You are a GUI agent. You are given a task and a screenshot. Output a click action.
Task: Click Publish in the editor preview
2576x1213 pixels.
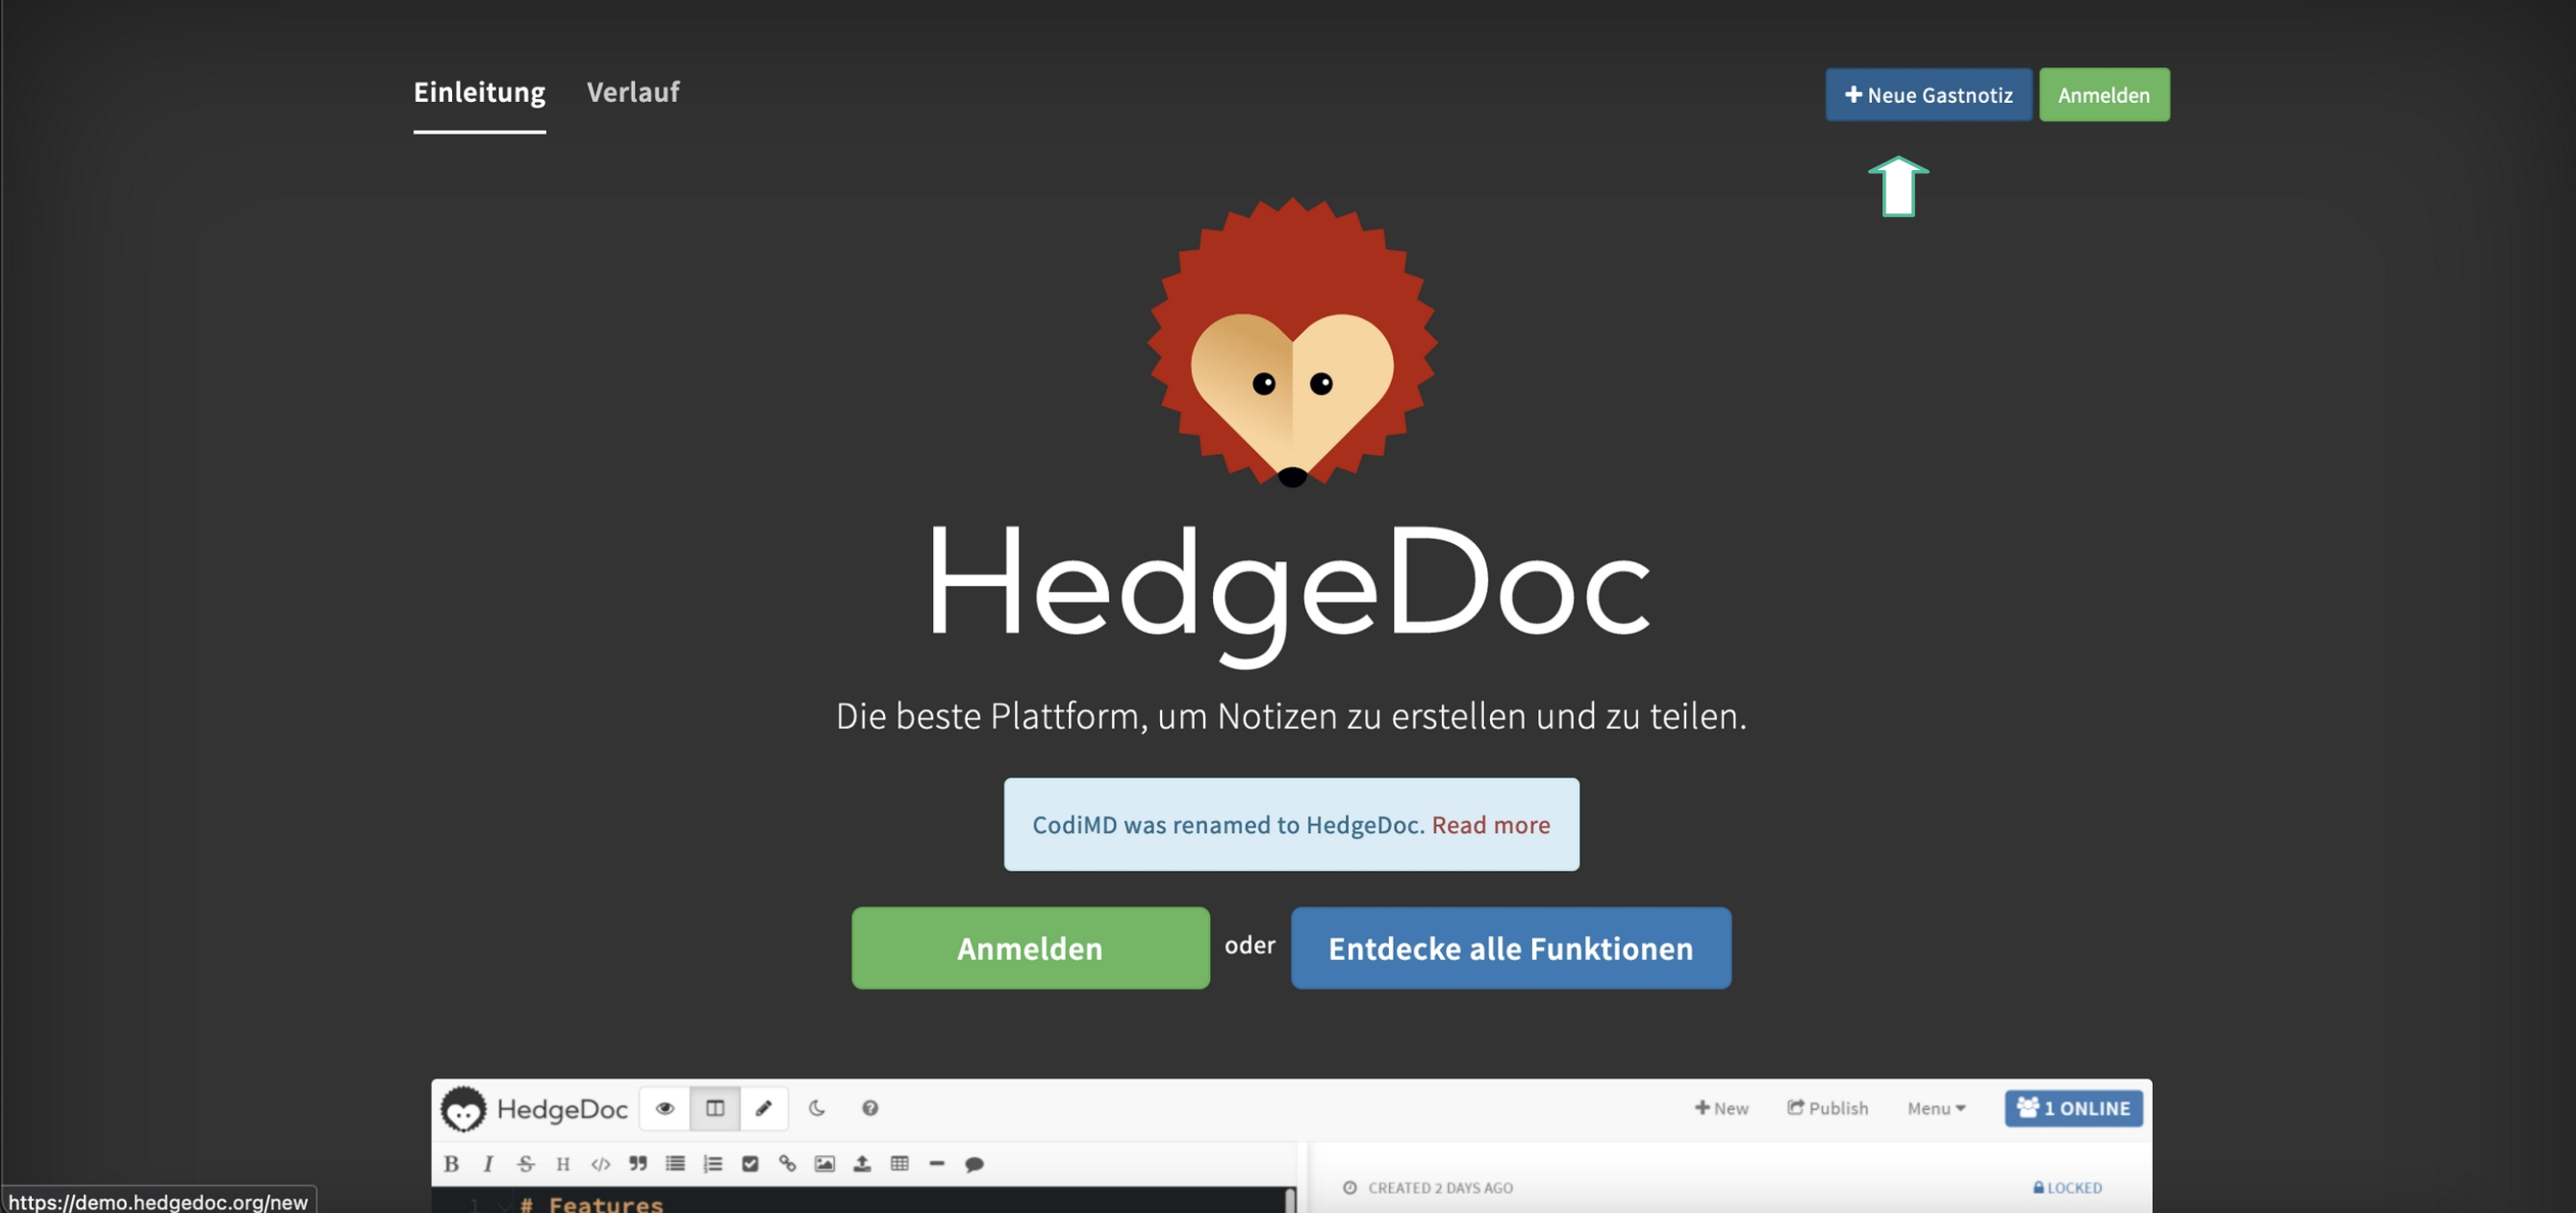[x=1827, y=1108]
